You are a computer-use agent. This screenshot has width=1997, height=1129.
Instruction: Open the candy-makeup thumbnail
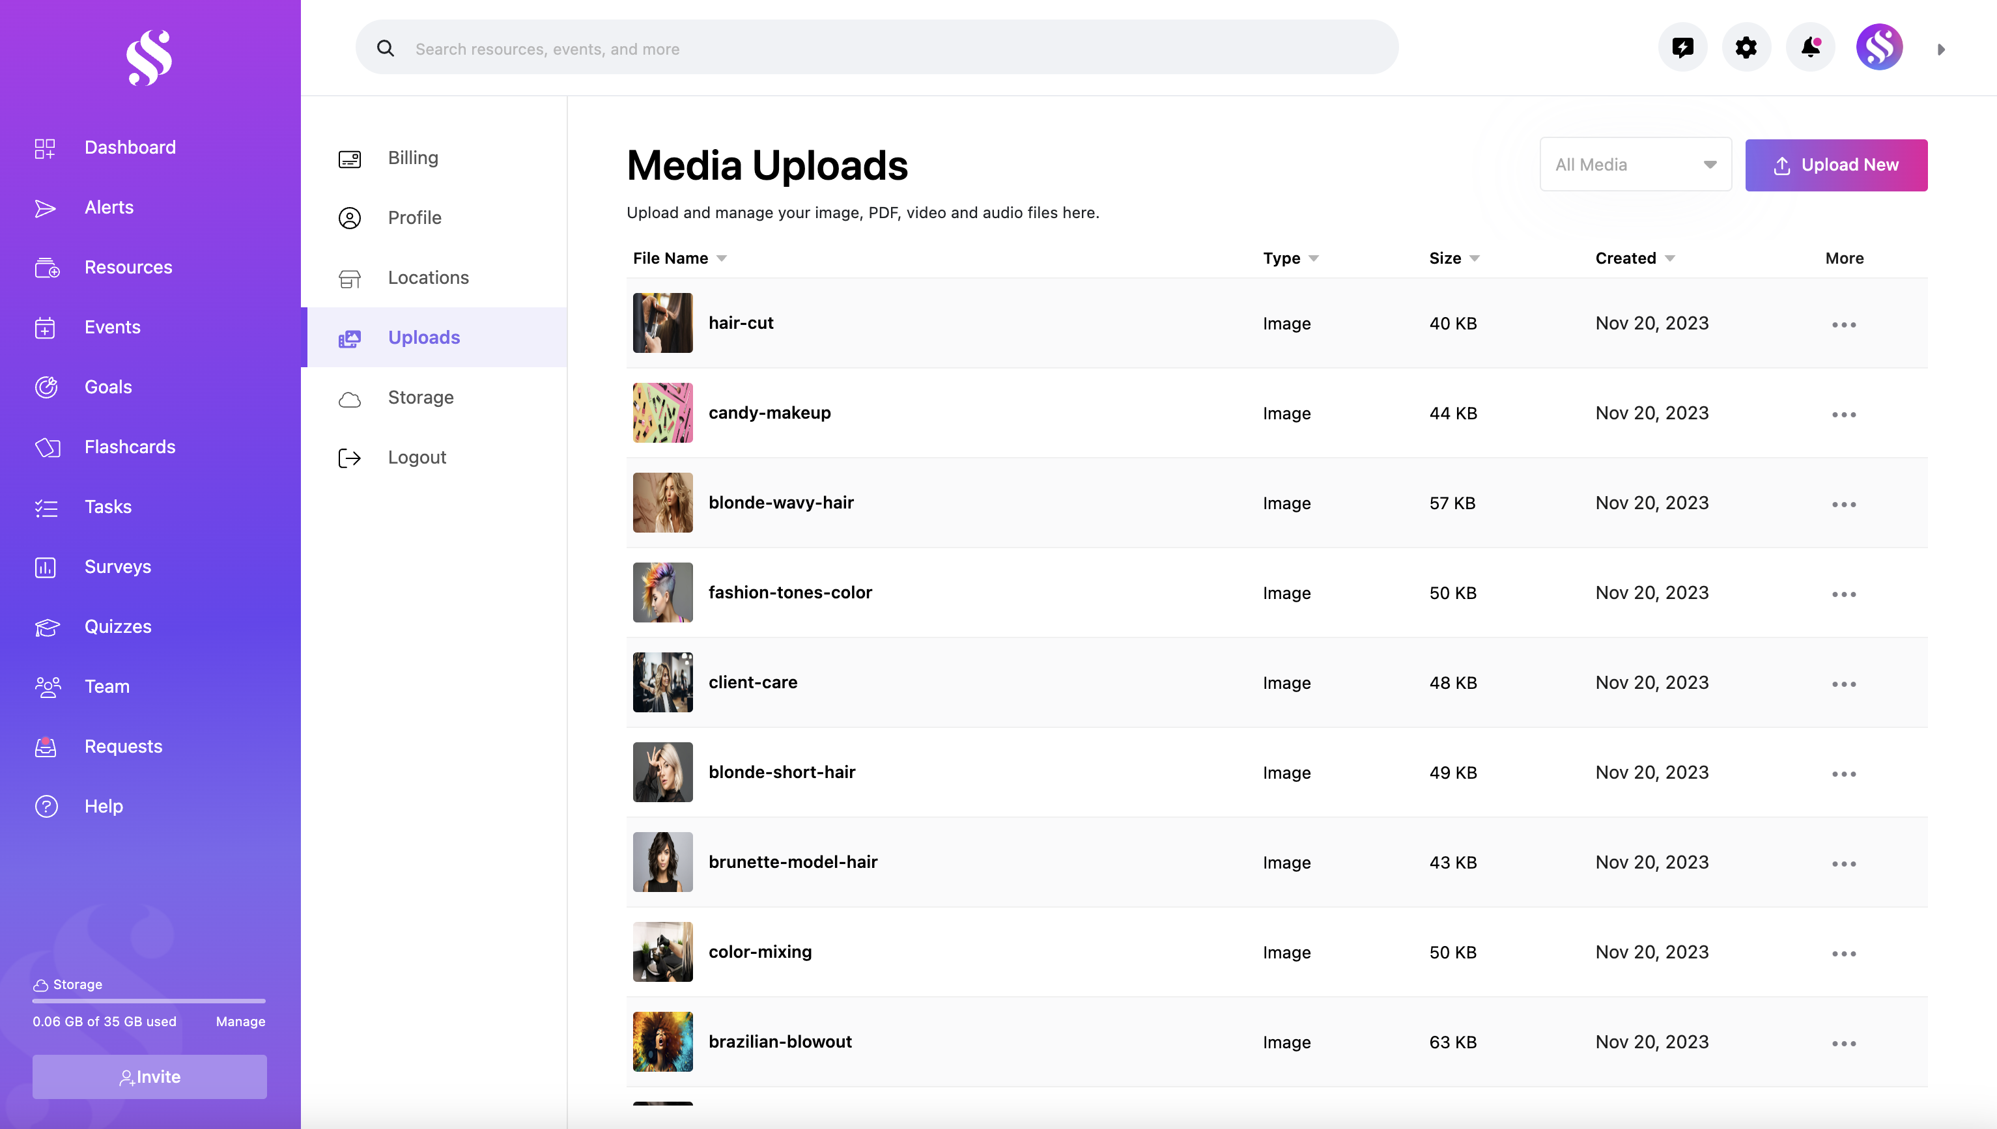662,413
